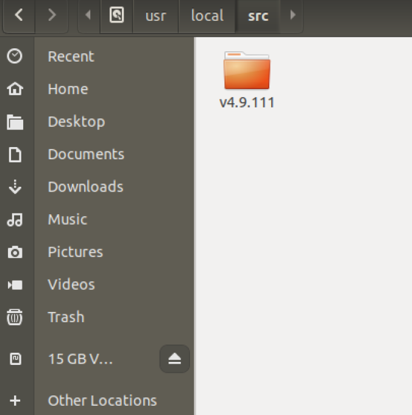The width and height of the screenshot is (412, 415).
Task: Go forward with the right arrow button
Action: pyautogui.click(x=51, y=15)
